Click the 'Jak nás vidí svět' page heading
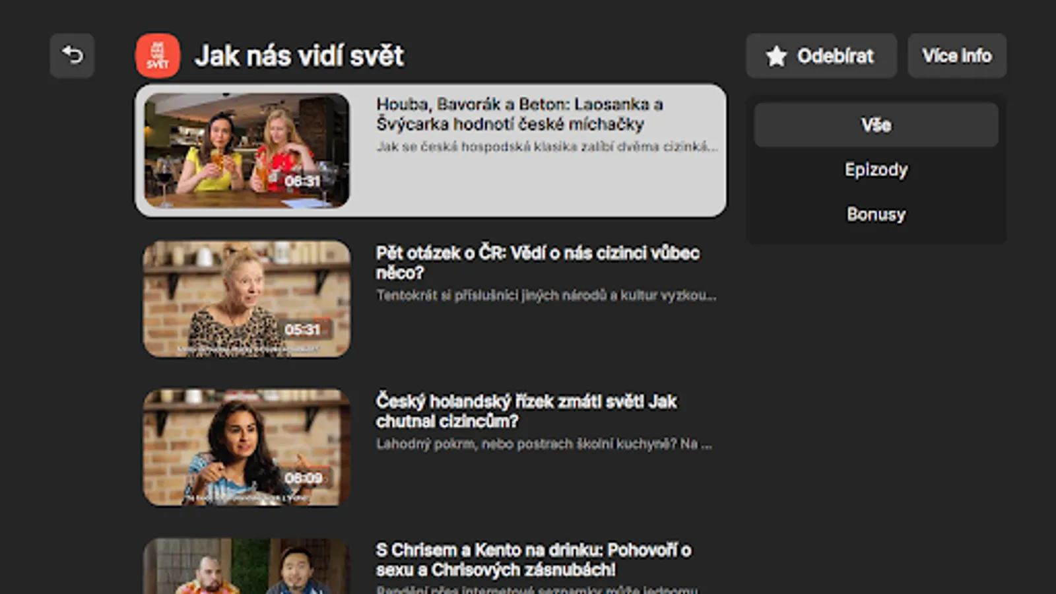 click(x=300, y=56)
